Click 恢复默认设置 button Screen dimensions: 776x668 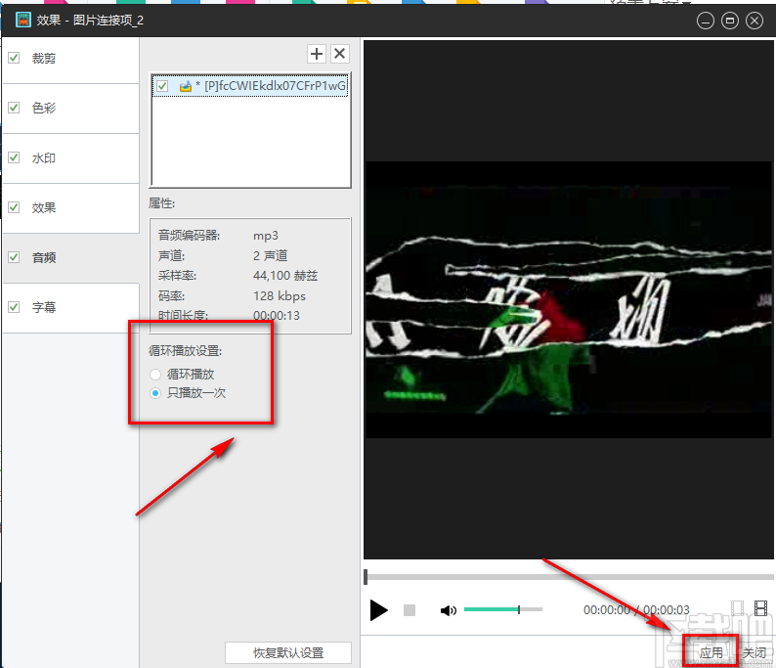(x=288, y=652)
